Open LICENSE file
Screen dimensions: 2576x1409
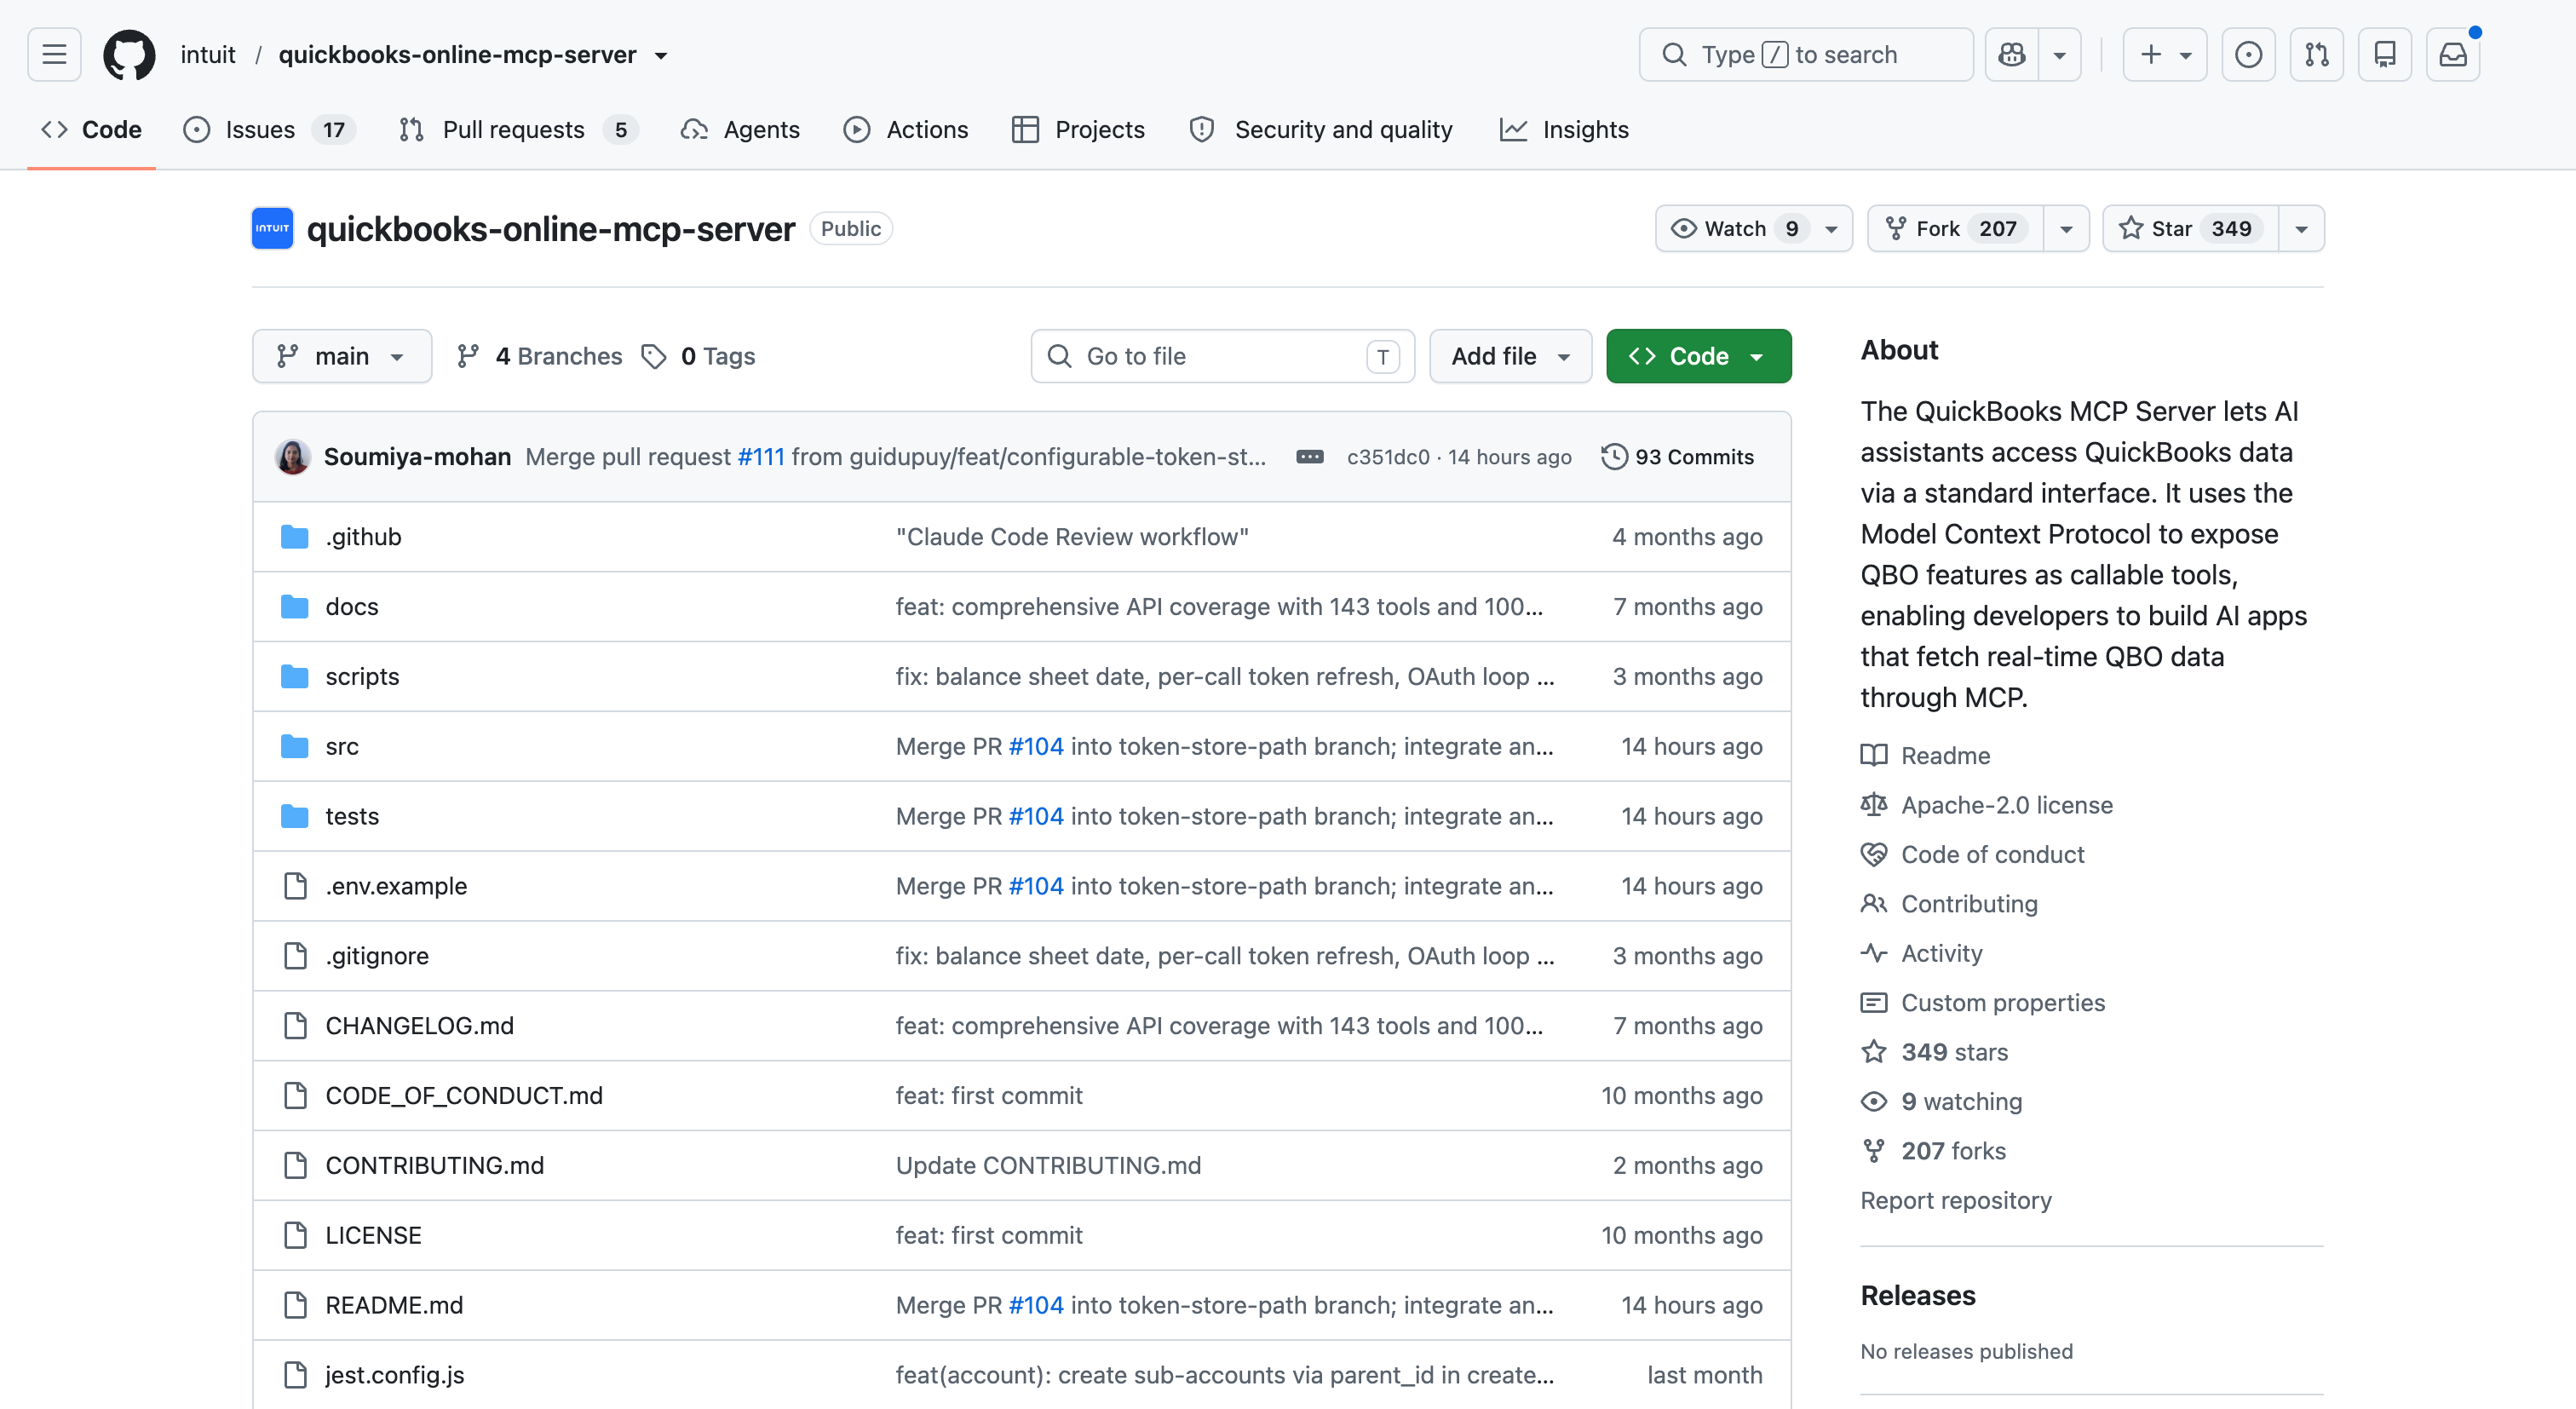point(373,1236)
